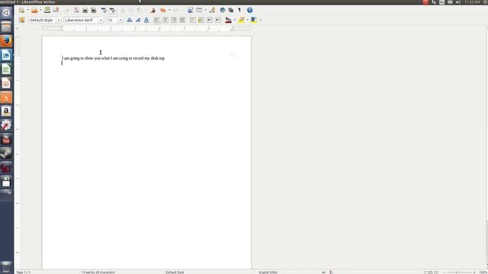Screen dimensions: 488x274
Task: Click the 100% zoom level in status bar
Action: pos(483,272)
